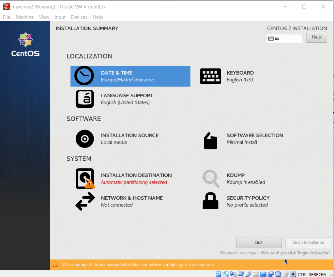Click the Network & Host Name arrows icon
This screenshot has height=277, width=334.
coord(85,201)
